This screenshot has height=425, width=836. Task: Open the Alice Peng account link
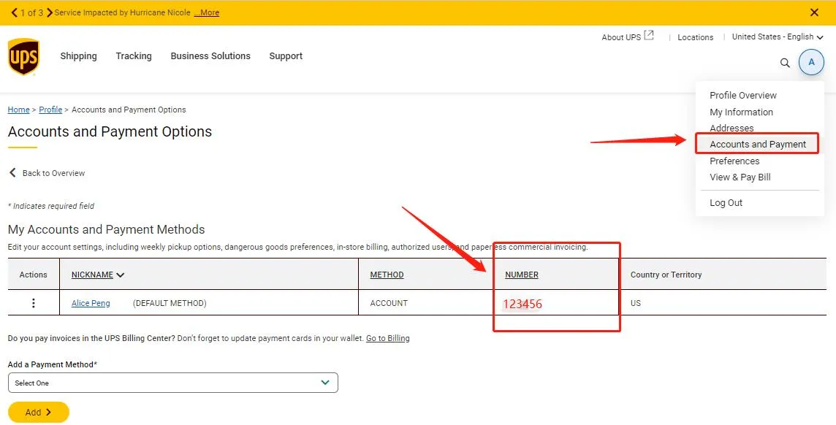(91, 303)
